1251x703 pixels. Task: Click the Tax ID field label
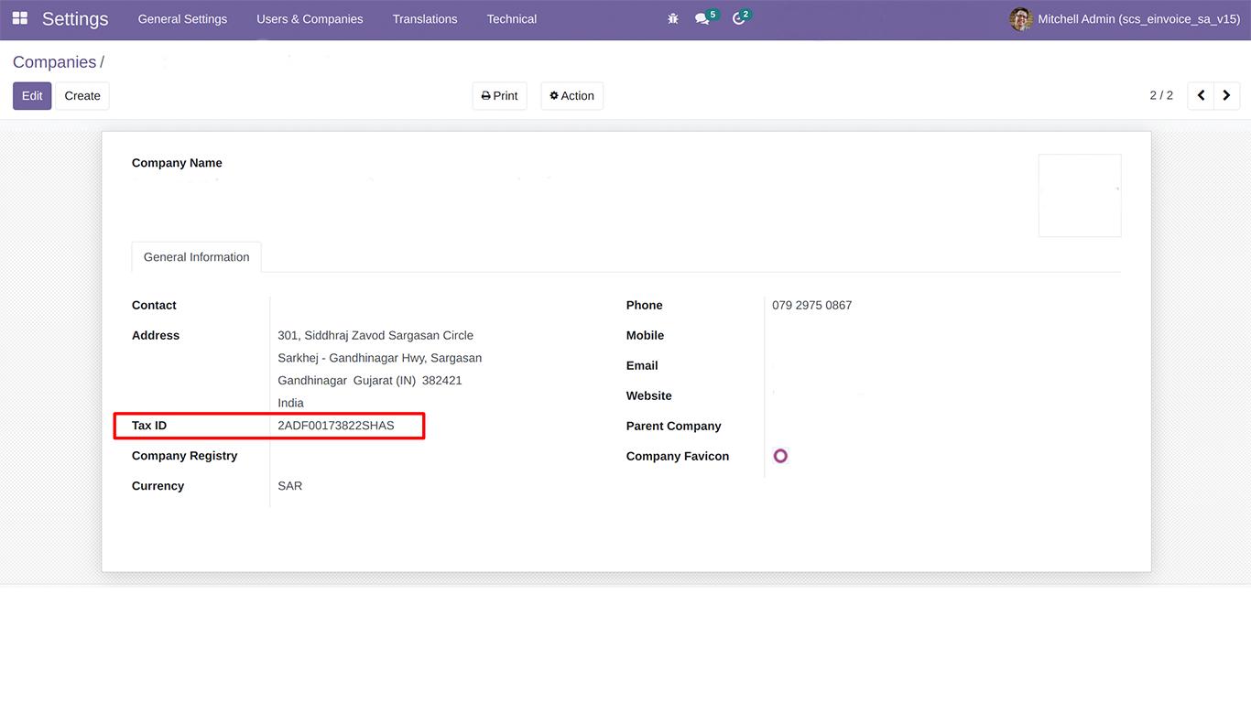[149, 426]
